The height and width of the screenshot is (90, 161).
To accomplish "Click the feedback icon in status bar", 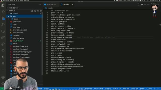I will point(154,88).
